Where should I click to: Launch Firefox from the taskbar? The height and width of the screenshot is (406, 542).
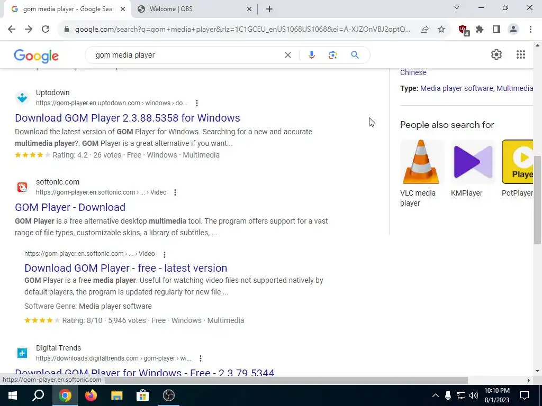point(91,395)
